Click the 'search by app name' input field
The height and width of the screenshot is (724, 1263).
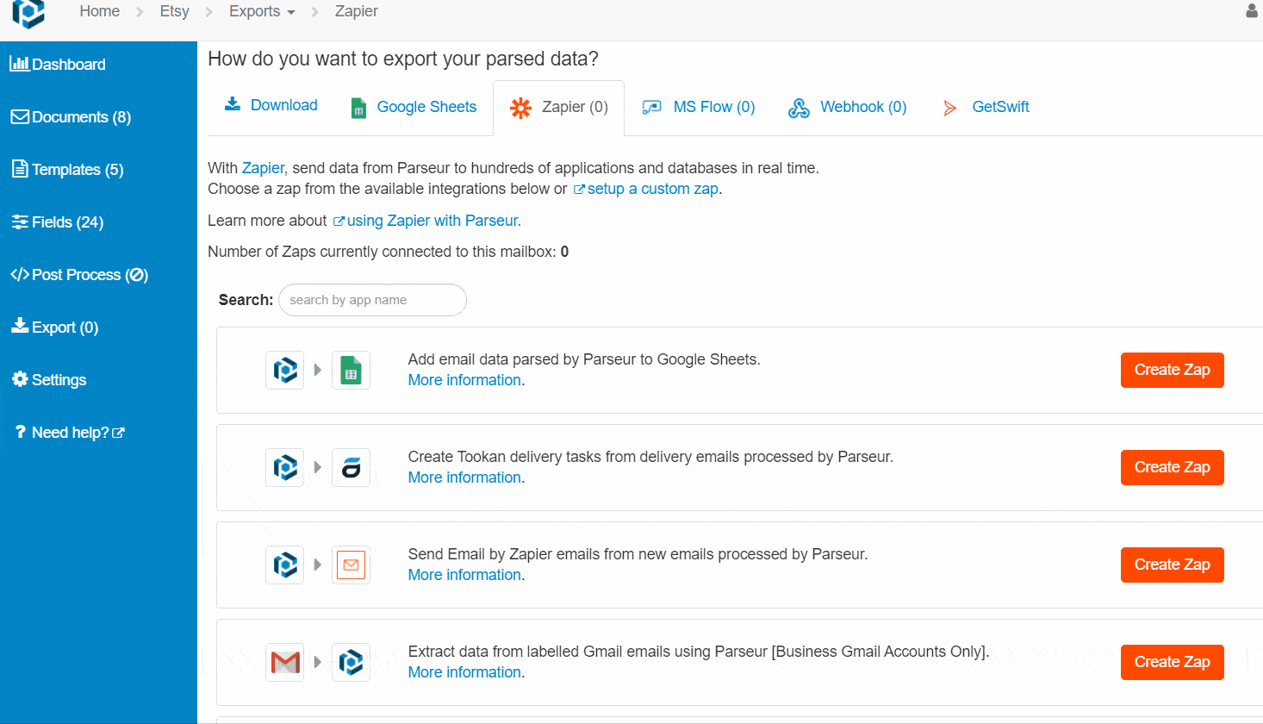pos(372,300)
